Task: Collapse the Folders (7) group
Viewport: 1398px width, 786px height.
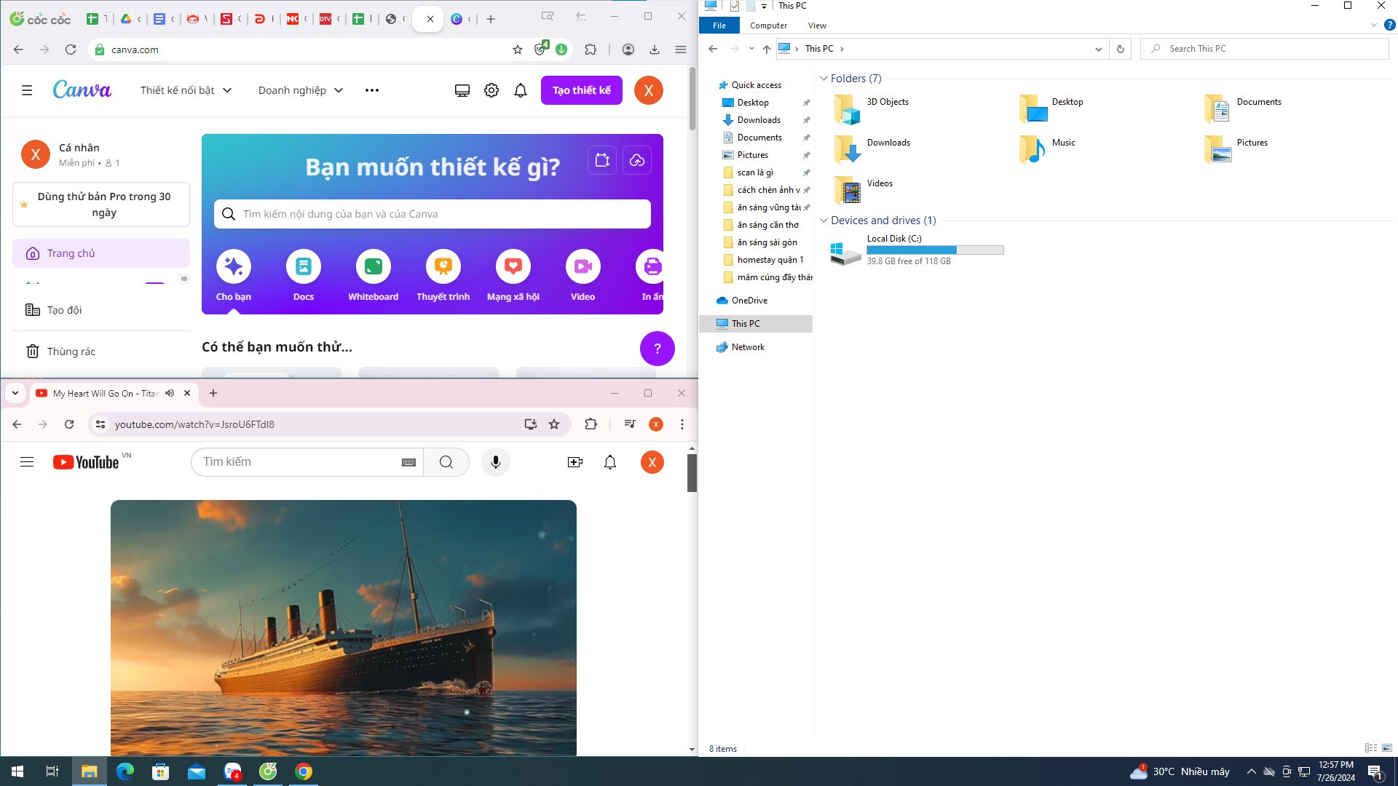Action: (x=824, y=79)
